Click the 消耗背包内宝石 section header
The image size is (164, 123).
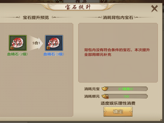click(118, 17)
